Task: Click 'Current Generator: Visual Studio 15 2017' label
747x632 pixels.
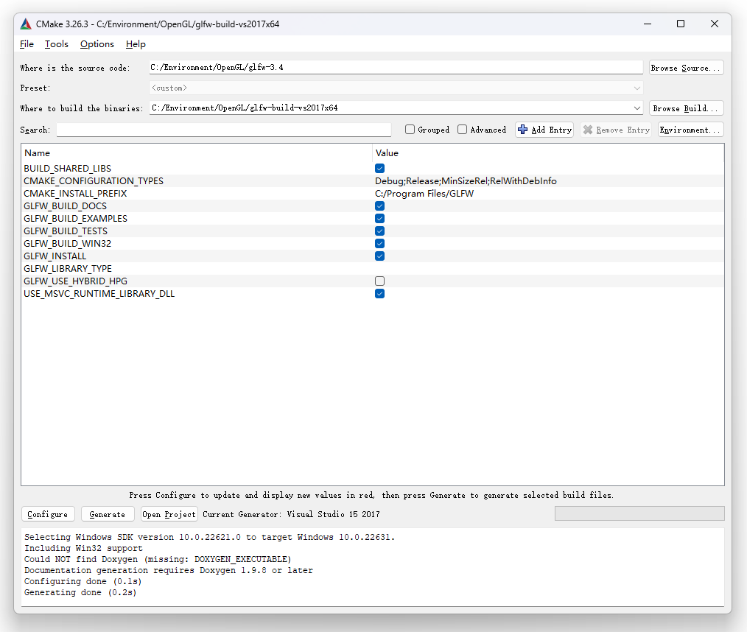Action: coord(291,514)
